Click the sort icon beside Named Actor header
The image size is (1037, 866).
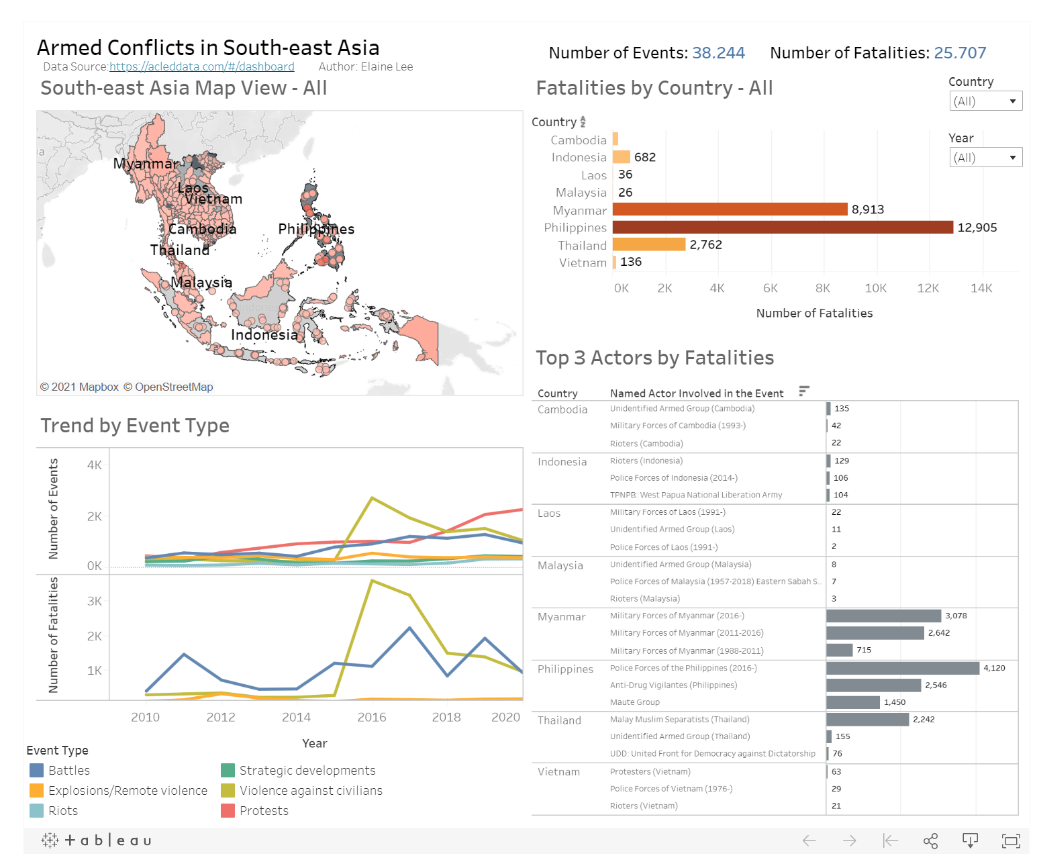pyautogui.click(x=803, y=391)
